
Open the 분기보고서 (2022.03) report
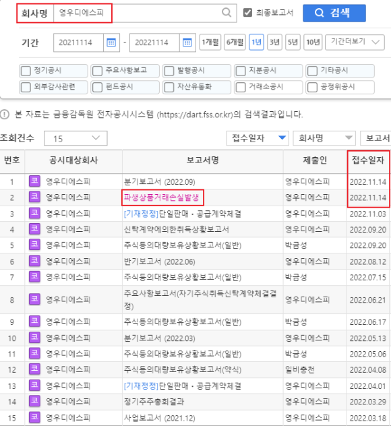pos(160,338)
